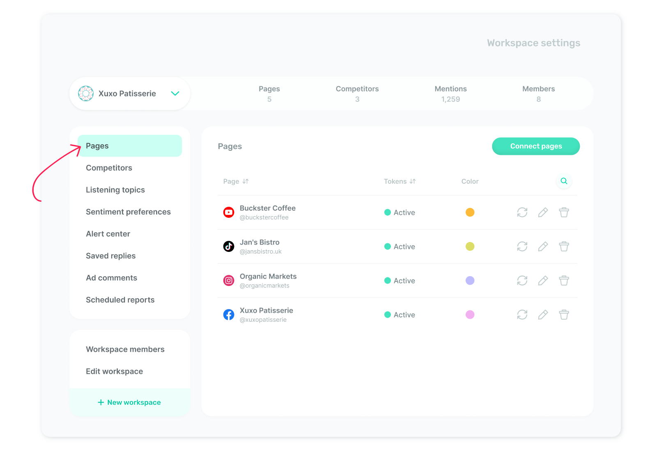Screen dimensions: 657x452
Task: Click the Buckster Coffee page name
Action: click(x=268, y=208)
